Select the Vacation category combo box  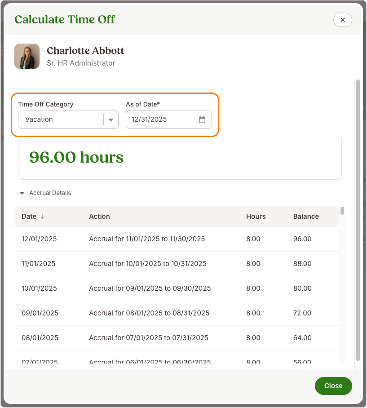(68, 120)
